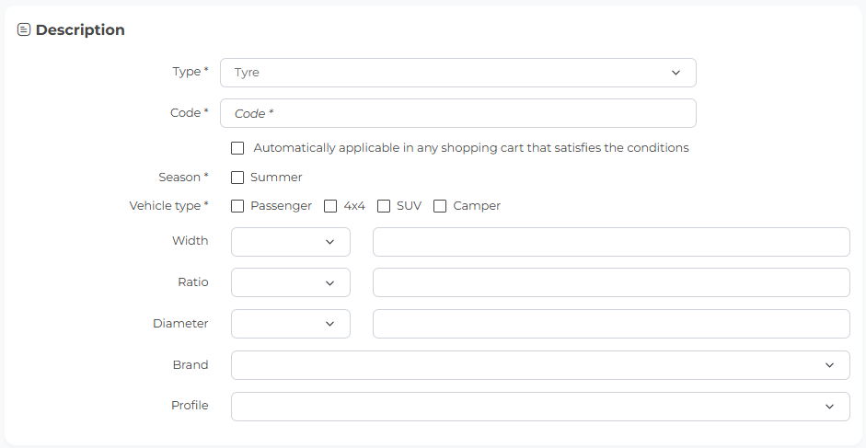Viewport: 866px width, 448px height.
Task: Open the Width operator dropdown
Action: [291, 242]
